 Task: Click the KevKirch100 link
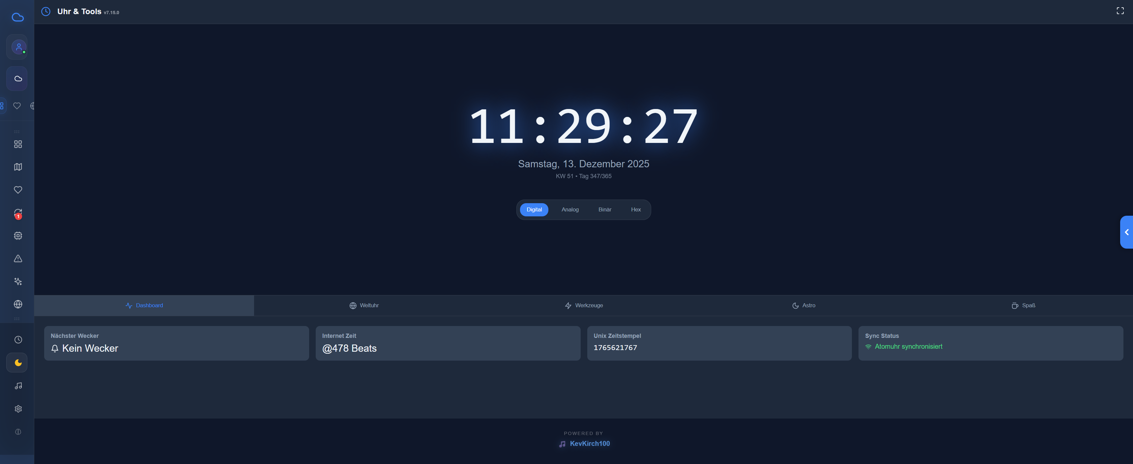pos(589,443)
